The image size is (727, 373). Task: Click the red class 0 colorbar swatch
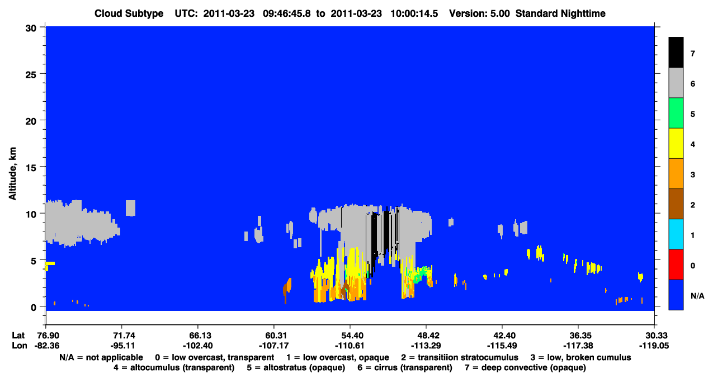click(676, 264)
